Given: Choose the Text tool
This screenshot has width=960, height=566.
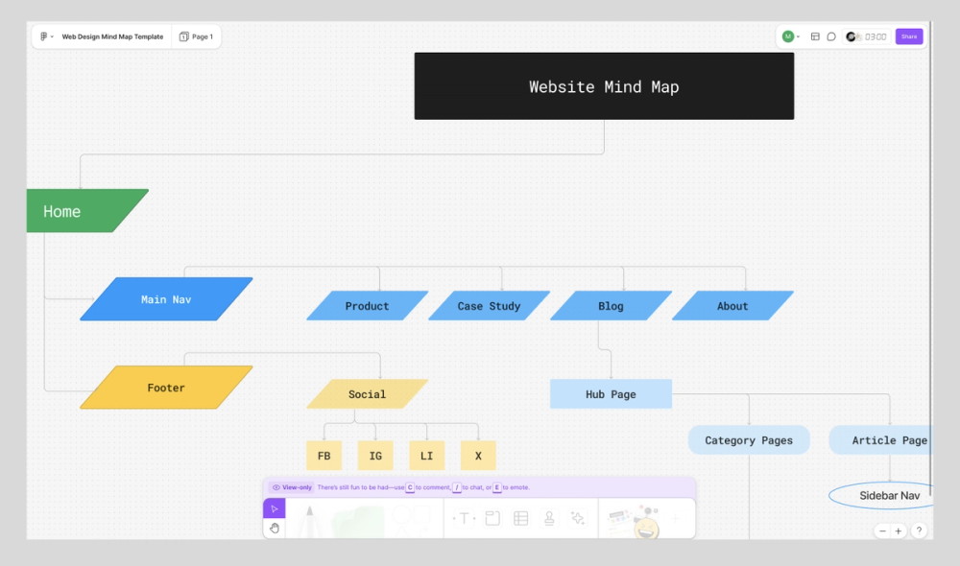Looking at the screenshot, I should (x=465, y=518).
